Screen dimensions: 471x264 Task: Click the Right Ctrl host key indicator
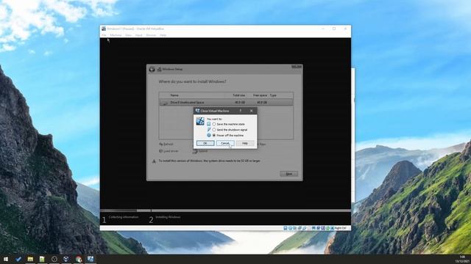coord(340,228)
